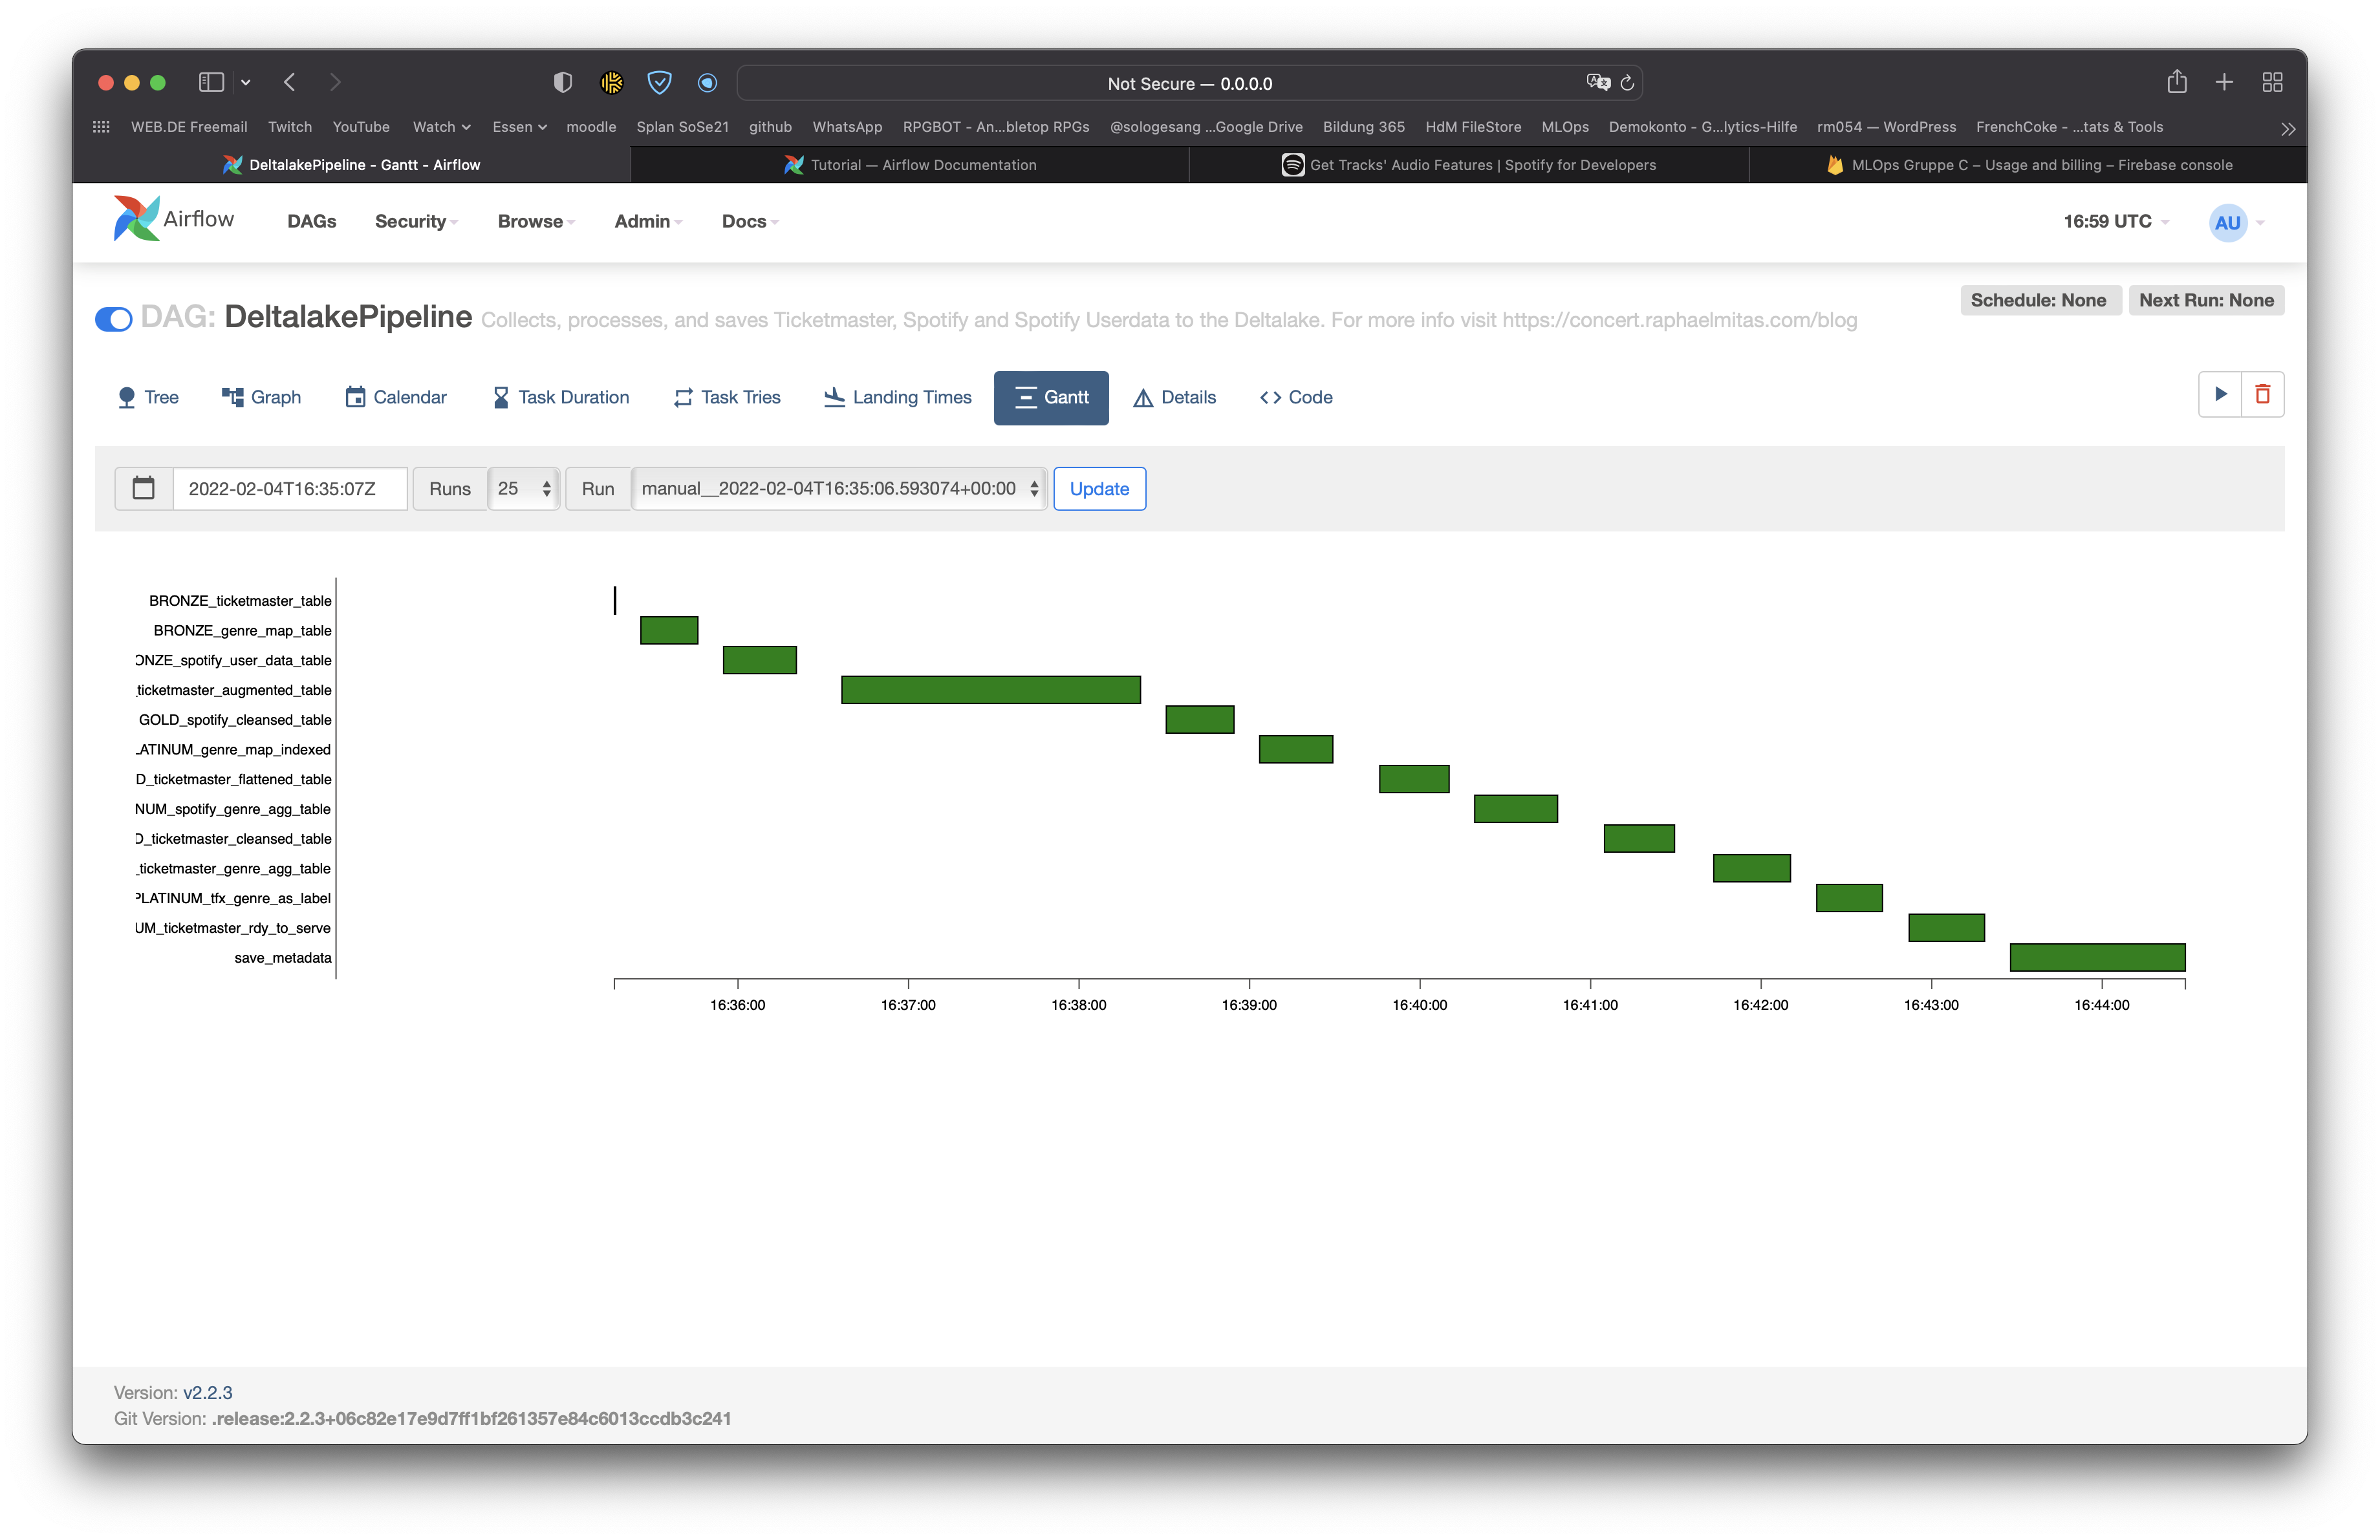Open the Runs count dropdown
The image size is (2380, 1540).
tap(524, 489)
